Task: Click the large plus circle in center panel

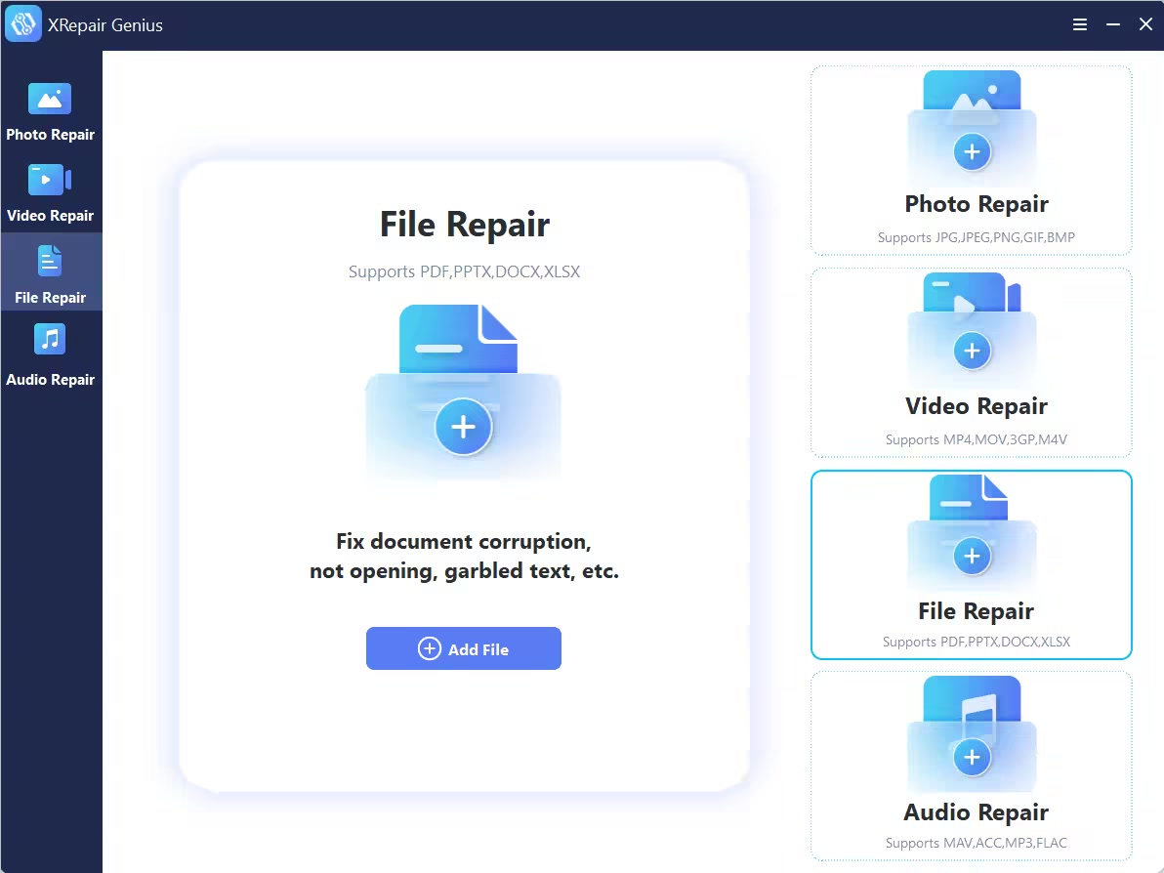Action: click(463, 427)
